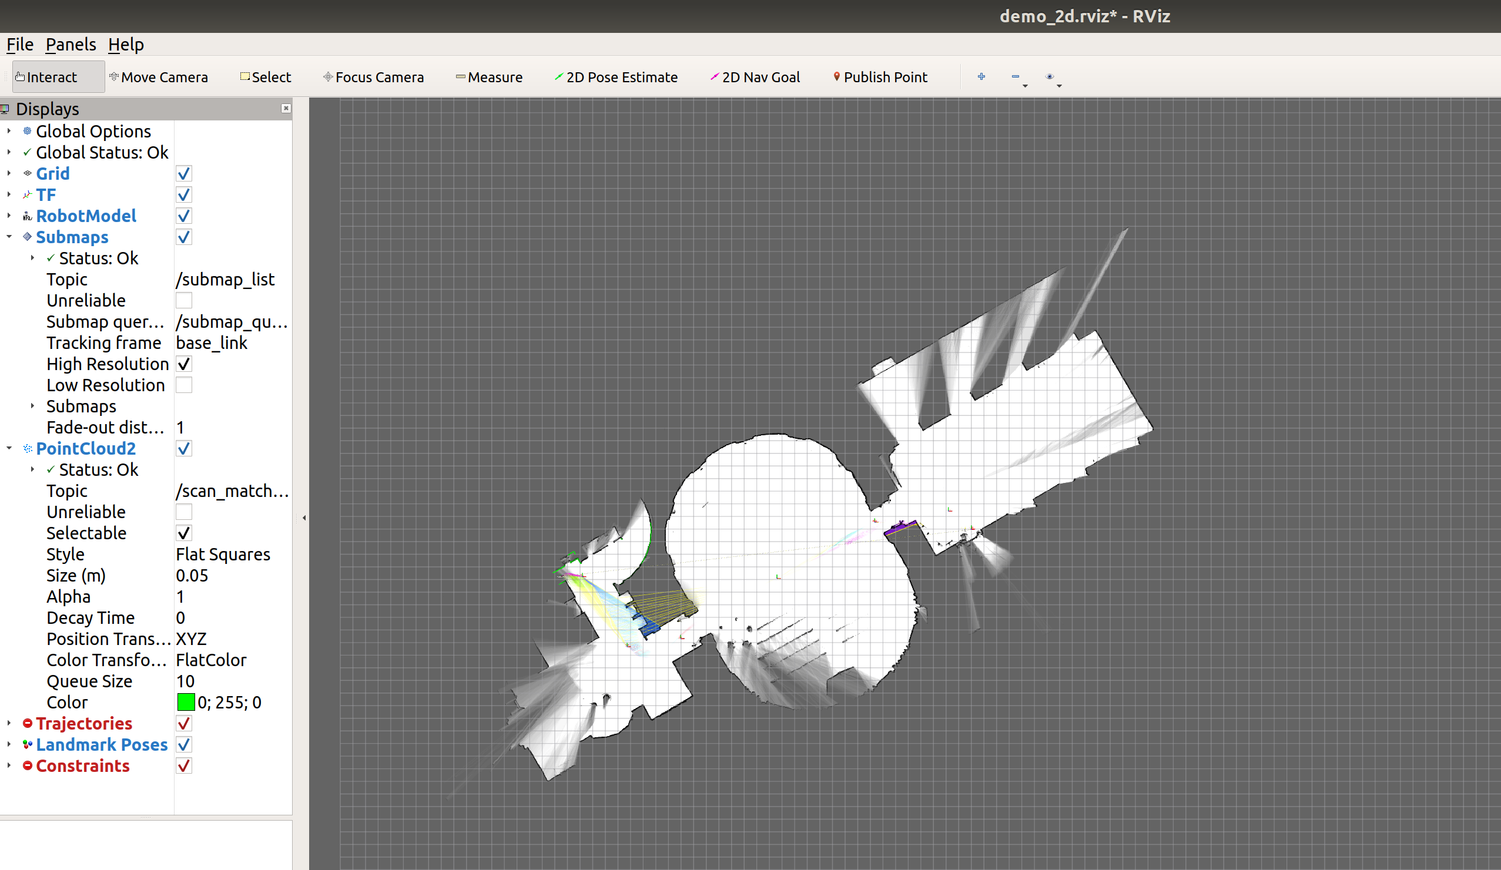Select the Interact tool
1501x870 pixels.
pyautogui.click(x=52, y=77)
